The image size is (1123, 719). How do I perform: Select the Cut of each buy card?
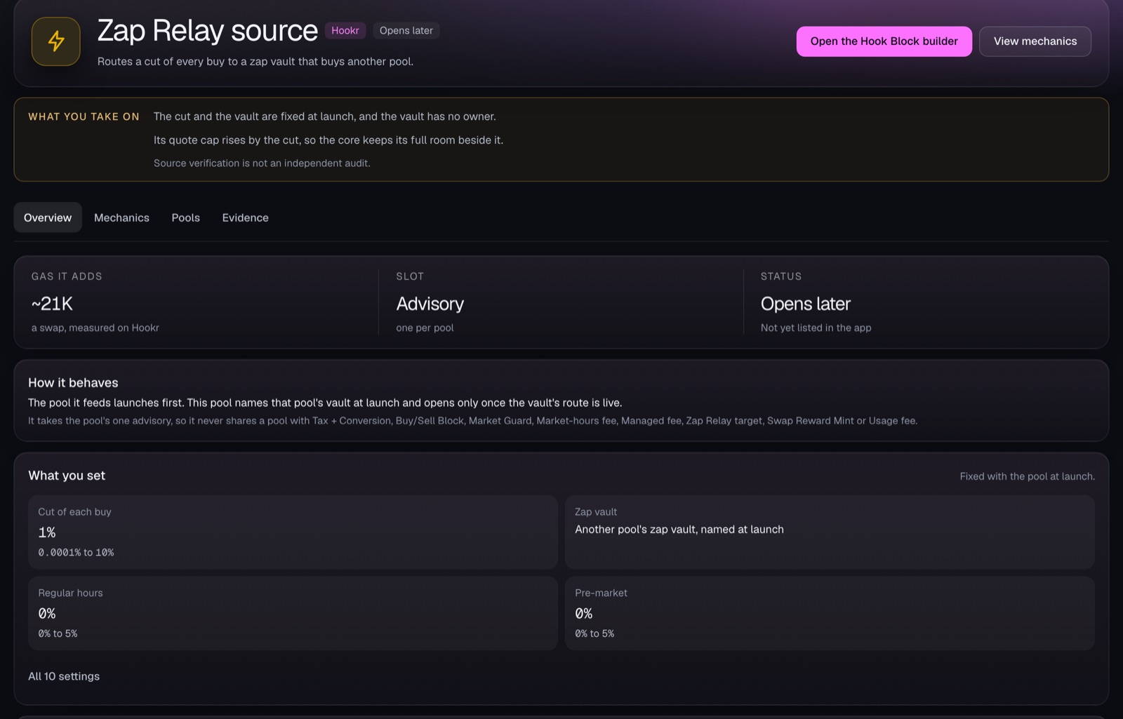tap(293, 532)
